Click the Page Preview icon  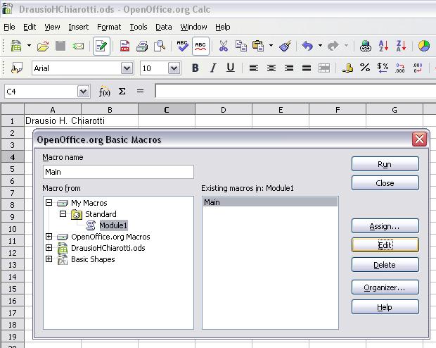point(160,46)
